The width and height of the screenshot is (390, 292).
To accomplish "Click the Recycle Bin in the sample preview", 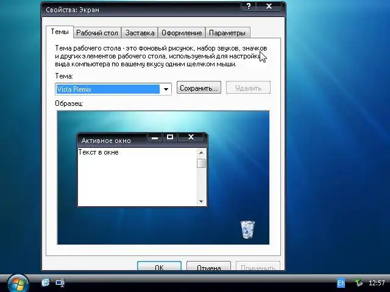I will (247, 229).
